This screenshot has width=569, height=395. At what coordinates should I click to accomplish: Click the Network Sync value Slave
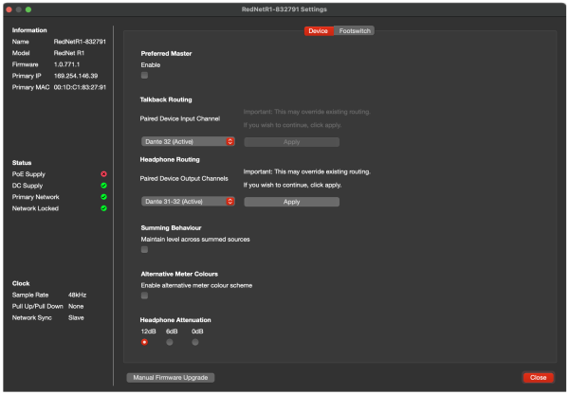76,318
